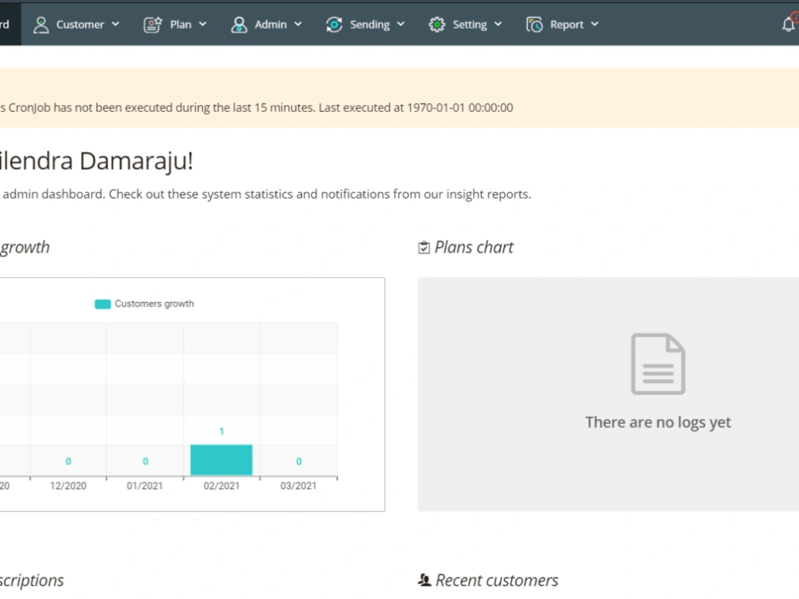The width and height of the screenshot is (799, 599).
Task: Expand the Report dropdown chevron
Action: coord(594,24)
